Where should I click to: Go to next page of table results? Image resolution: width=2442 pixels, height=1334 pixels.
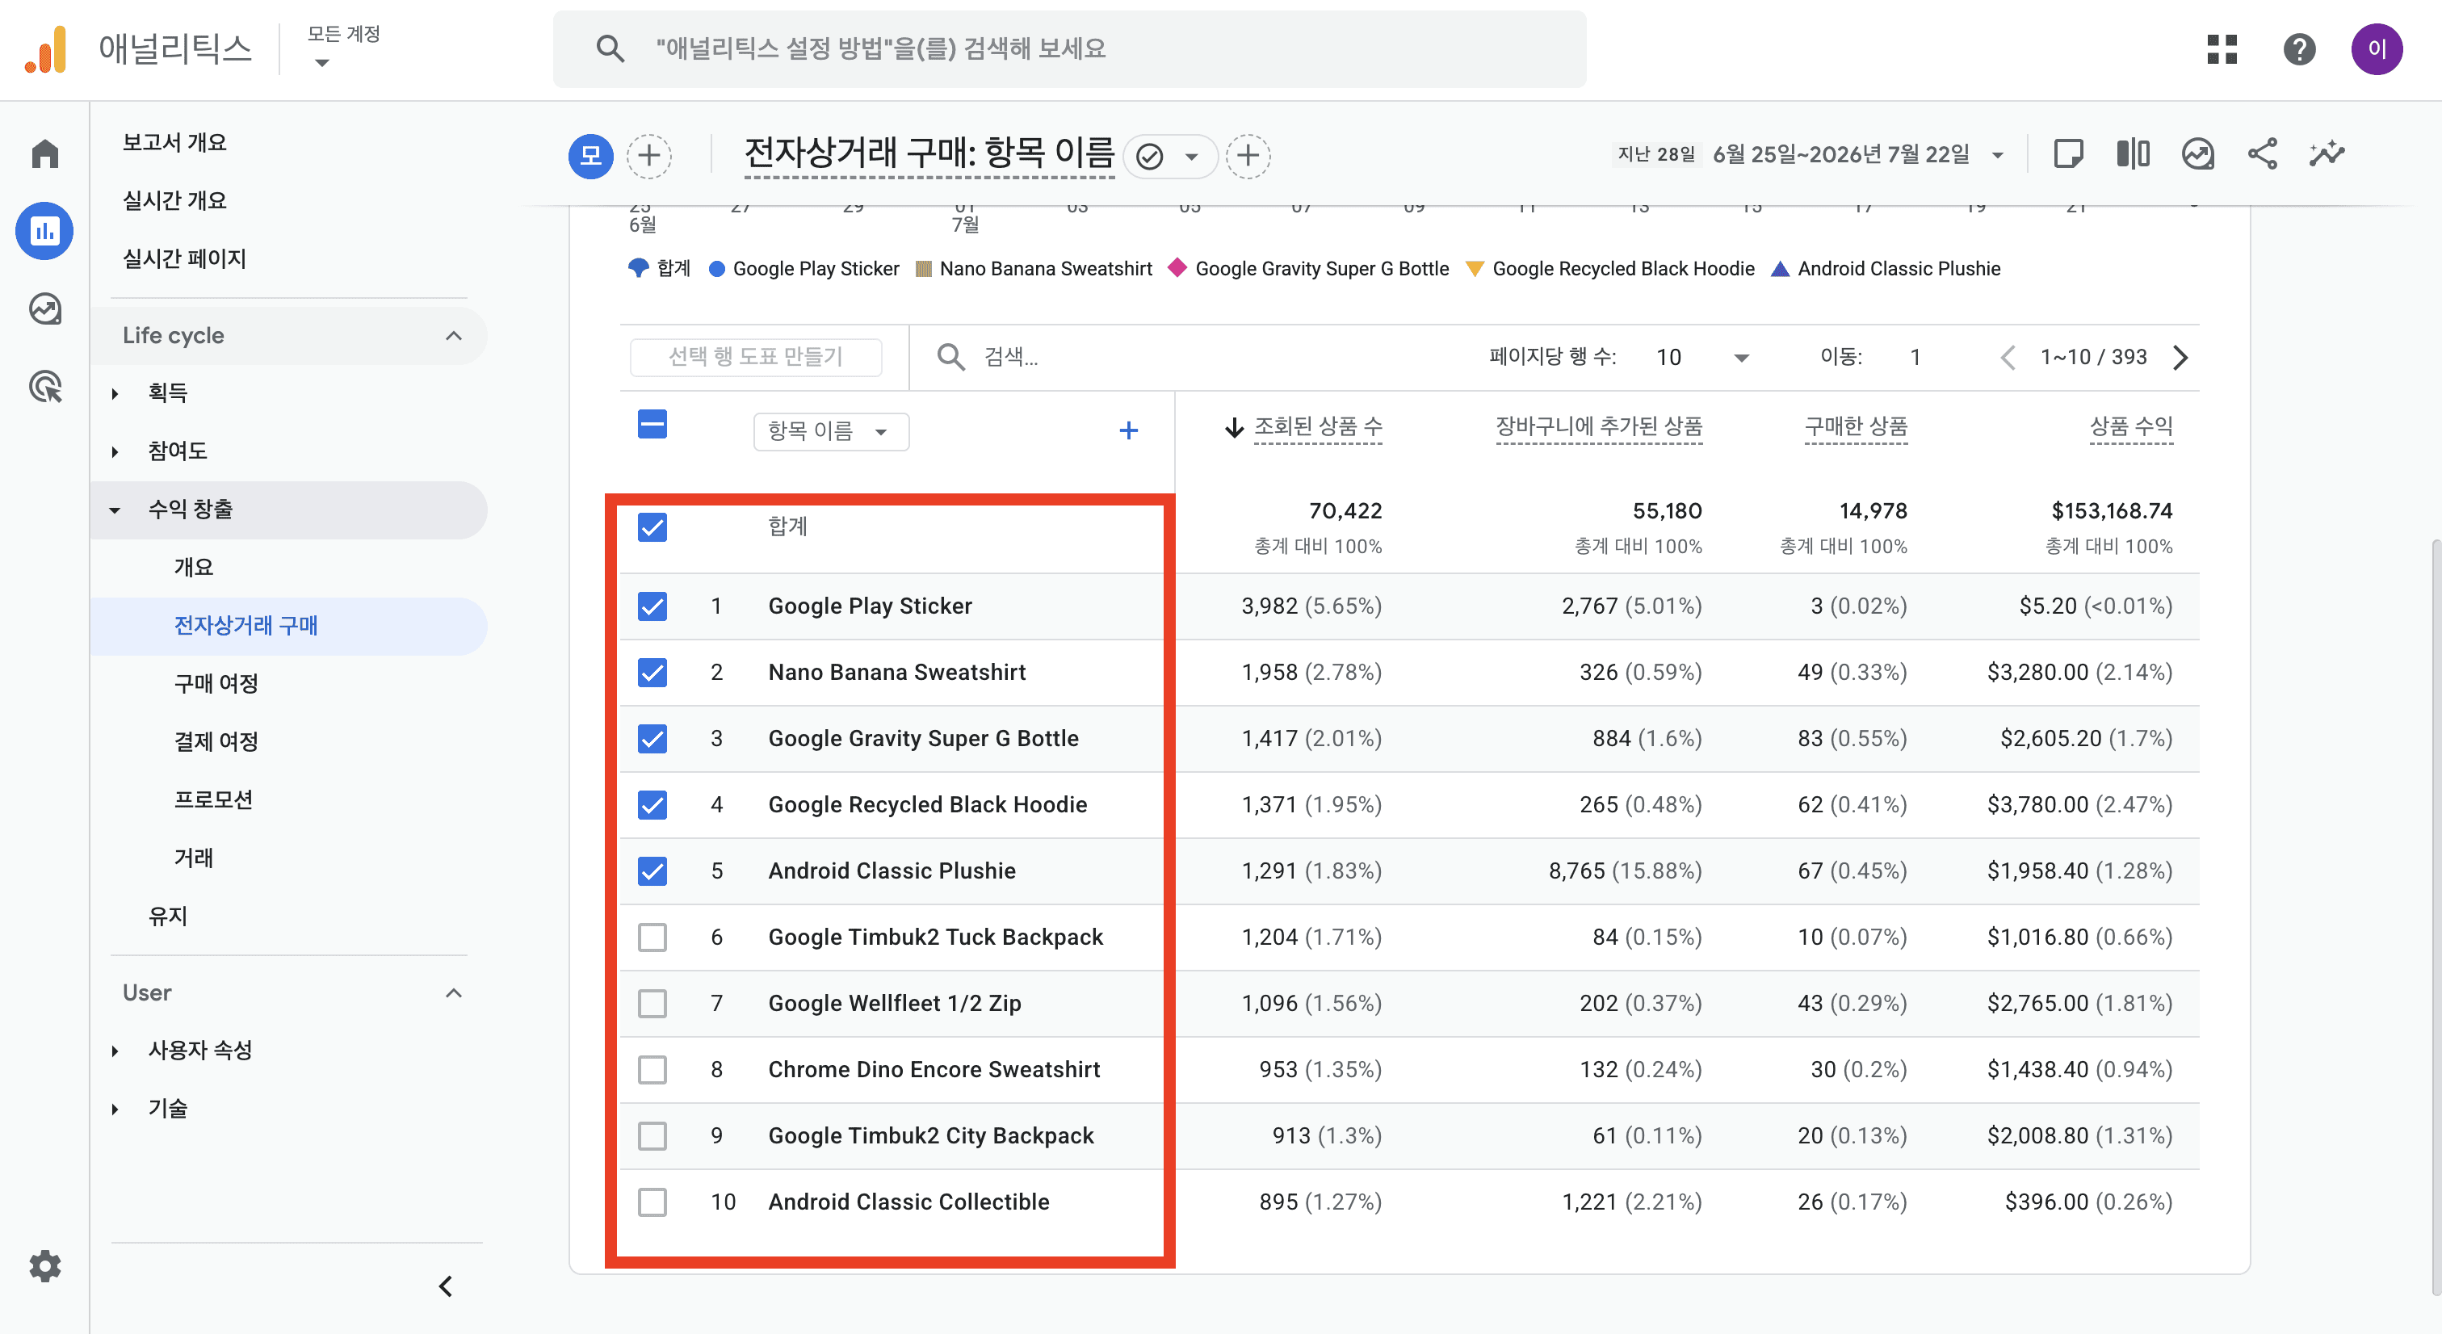pos(2180,358)
